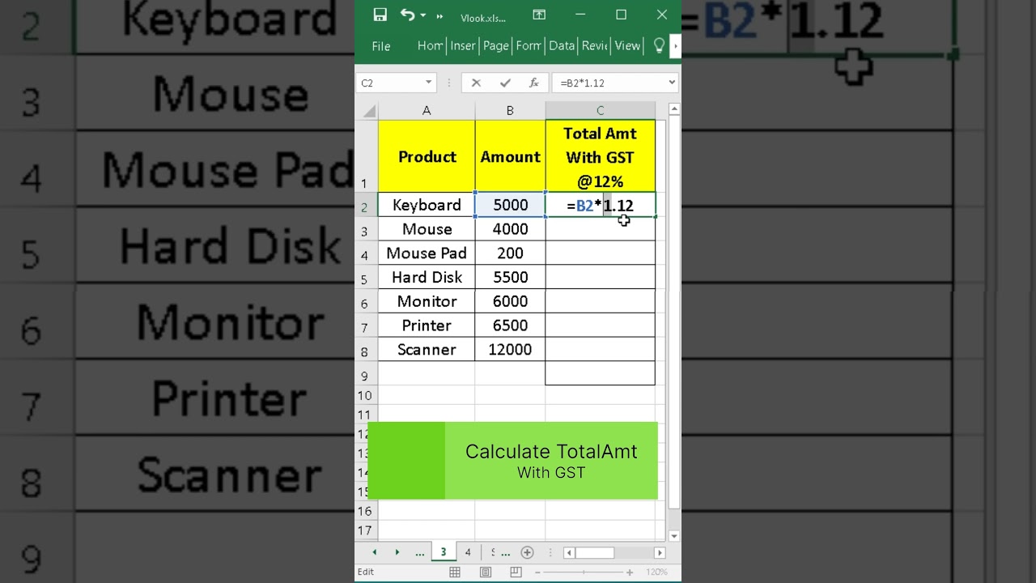Go to next sheet tab arrow
Image resolution: width=1036 pixels, height=583 pixels.
pyautogui.click(x=397, y=552)
